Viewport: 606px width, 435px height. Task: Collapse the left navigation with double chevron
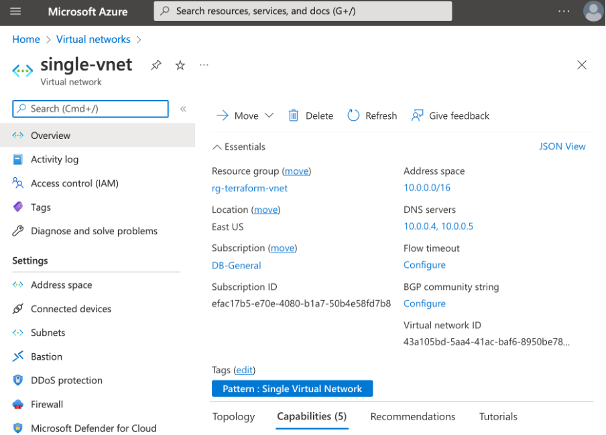coord(183,109)
